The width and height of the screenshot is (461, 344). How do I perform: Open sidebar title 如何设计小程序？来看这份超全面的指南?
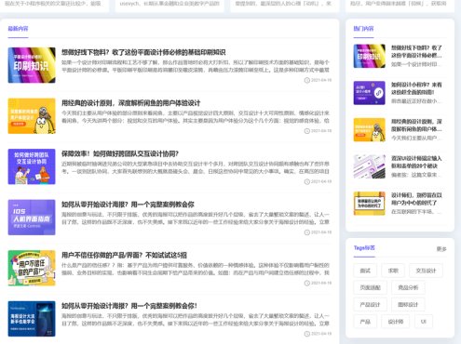tap(416, 88)
